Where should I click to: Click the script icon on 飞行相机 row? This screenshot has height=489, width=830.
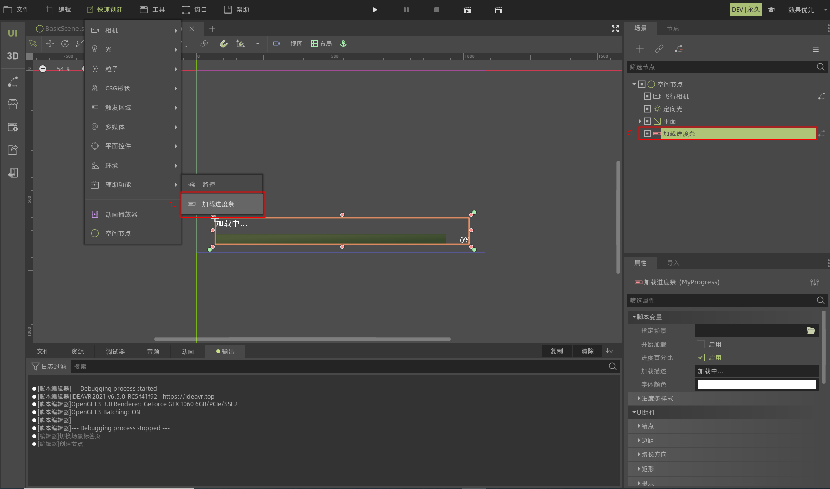[x=821, y=96]
